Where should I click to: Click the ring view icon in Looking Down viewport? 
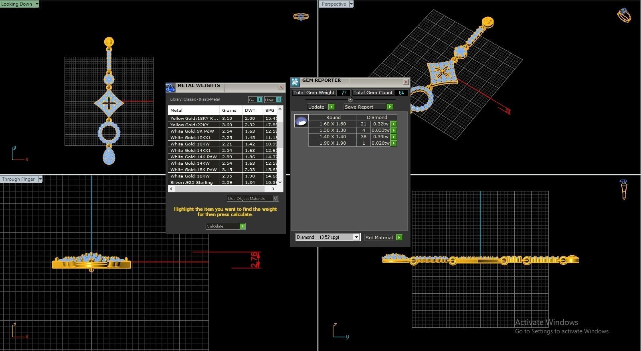301,17
